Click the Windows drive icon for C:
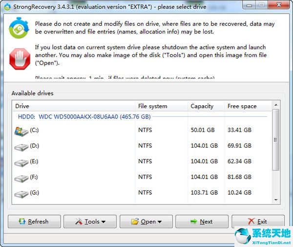The width and height of the screenshot is (293, 247). click(x=21, y=131)
